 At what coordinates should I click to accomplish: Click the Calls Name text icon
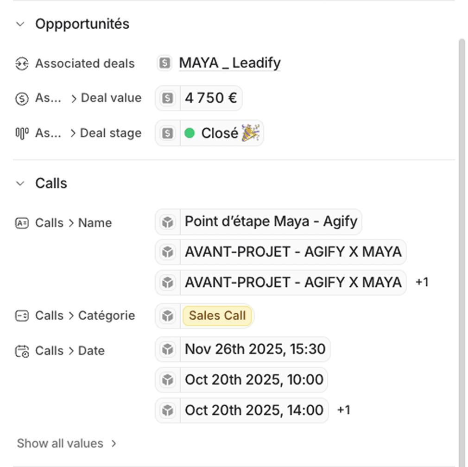(22, 223)
